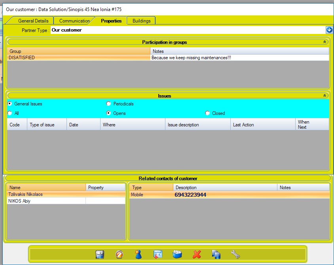Open the Partner Type dropdown arrow

click(329, 30)
